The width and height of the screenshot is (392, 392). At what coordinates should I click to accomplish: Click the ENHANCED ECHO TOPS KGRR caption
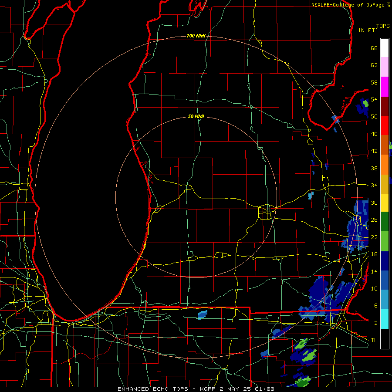[196, 389]
